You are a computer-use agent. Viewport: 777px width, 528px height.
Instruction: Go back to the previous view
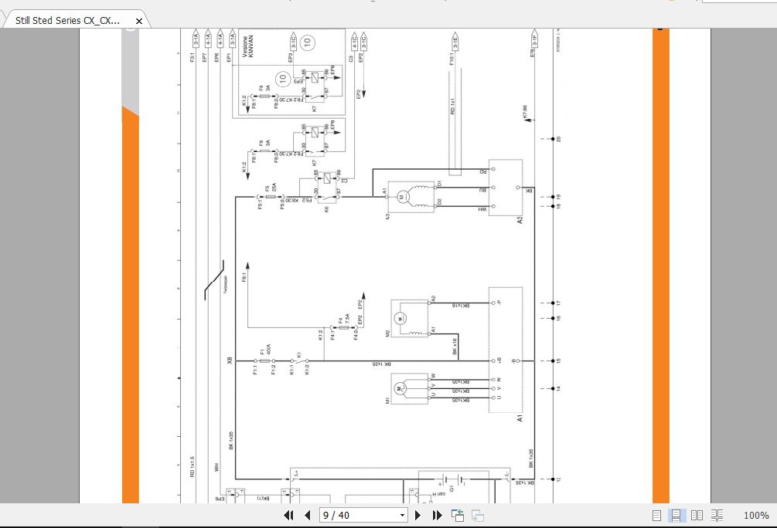point(458,515)
